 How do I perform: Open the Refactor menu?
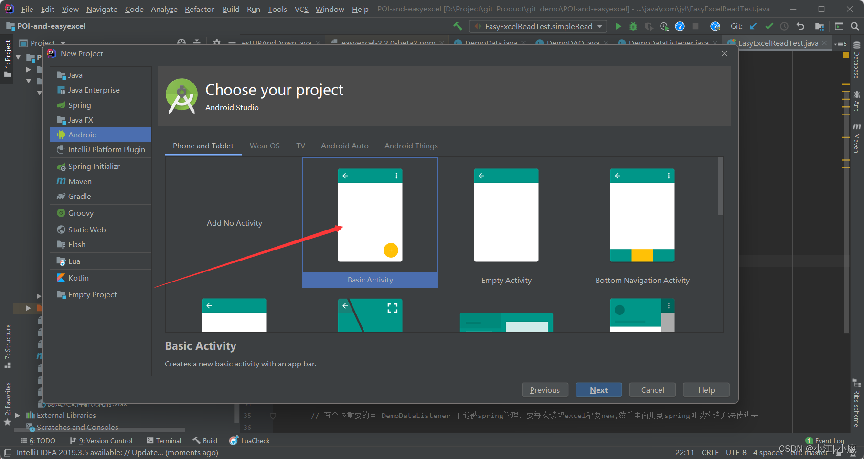pos(200,9)
